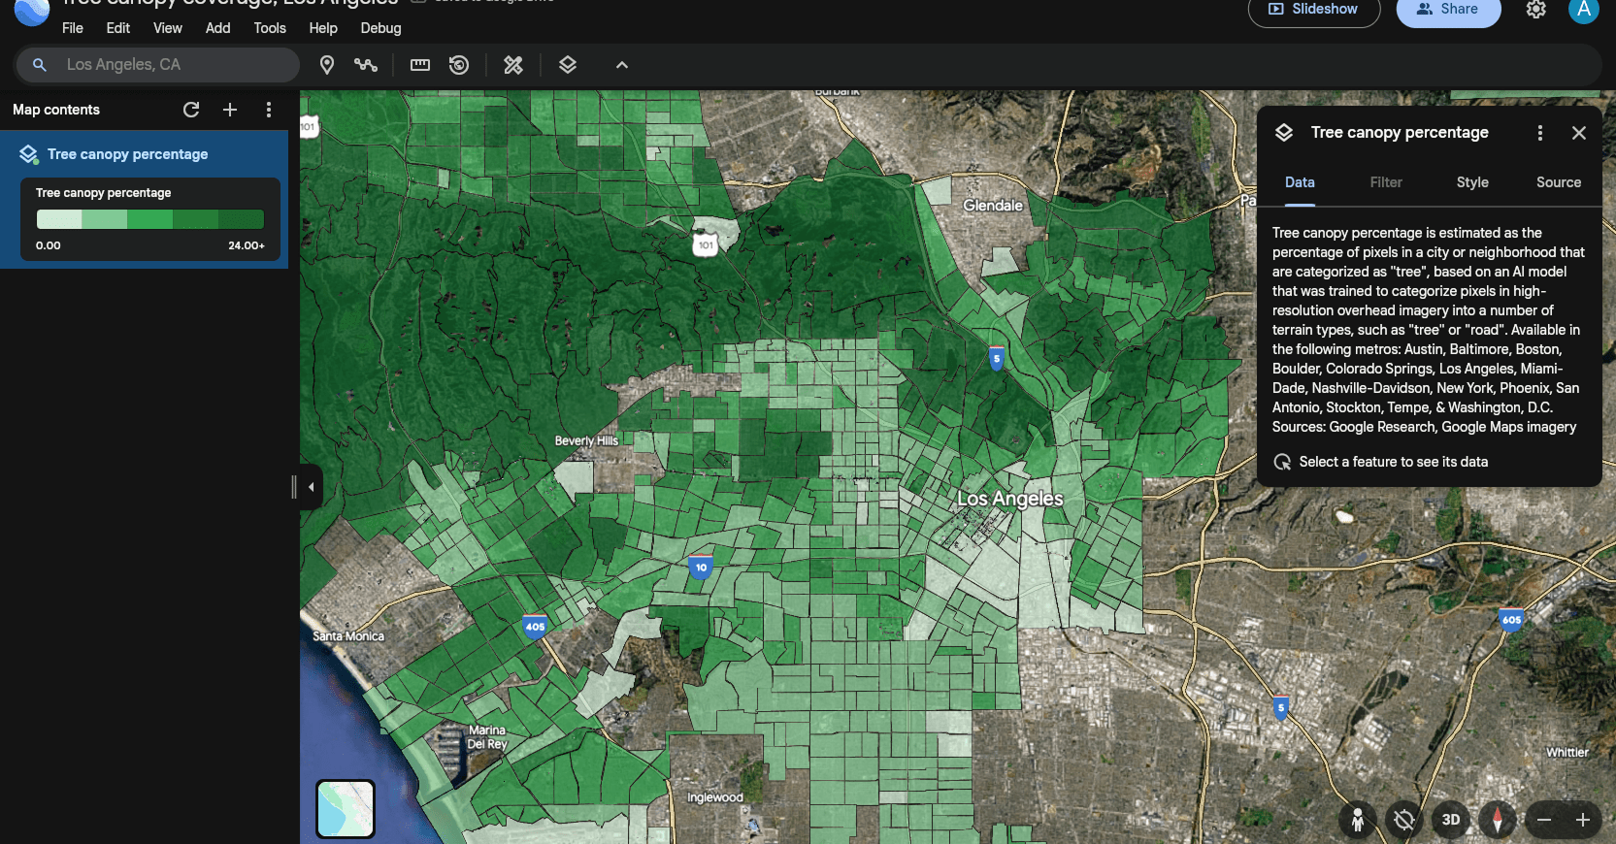Collapse the left sidebar with the arrow handle
This screenshot has height=844, width=1616.
(x=311, y=487)
